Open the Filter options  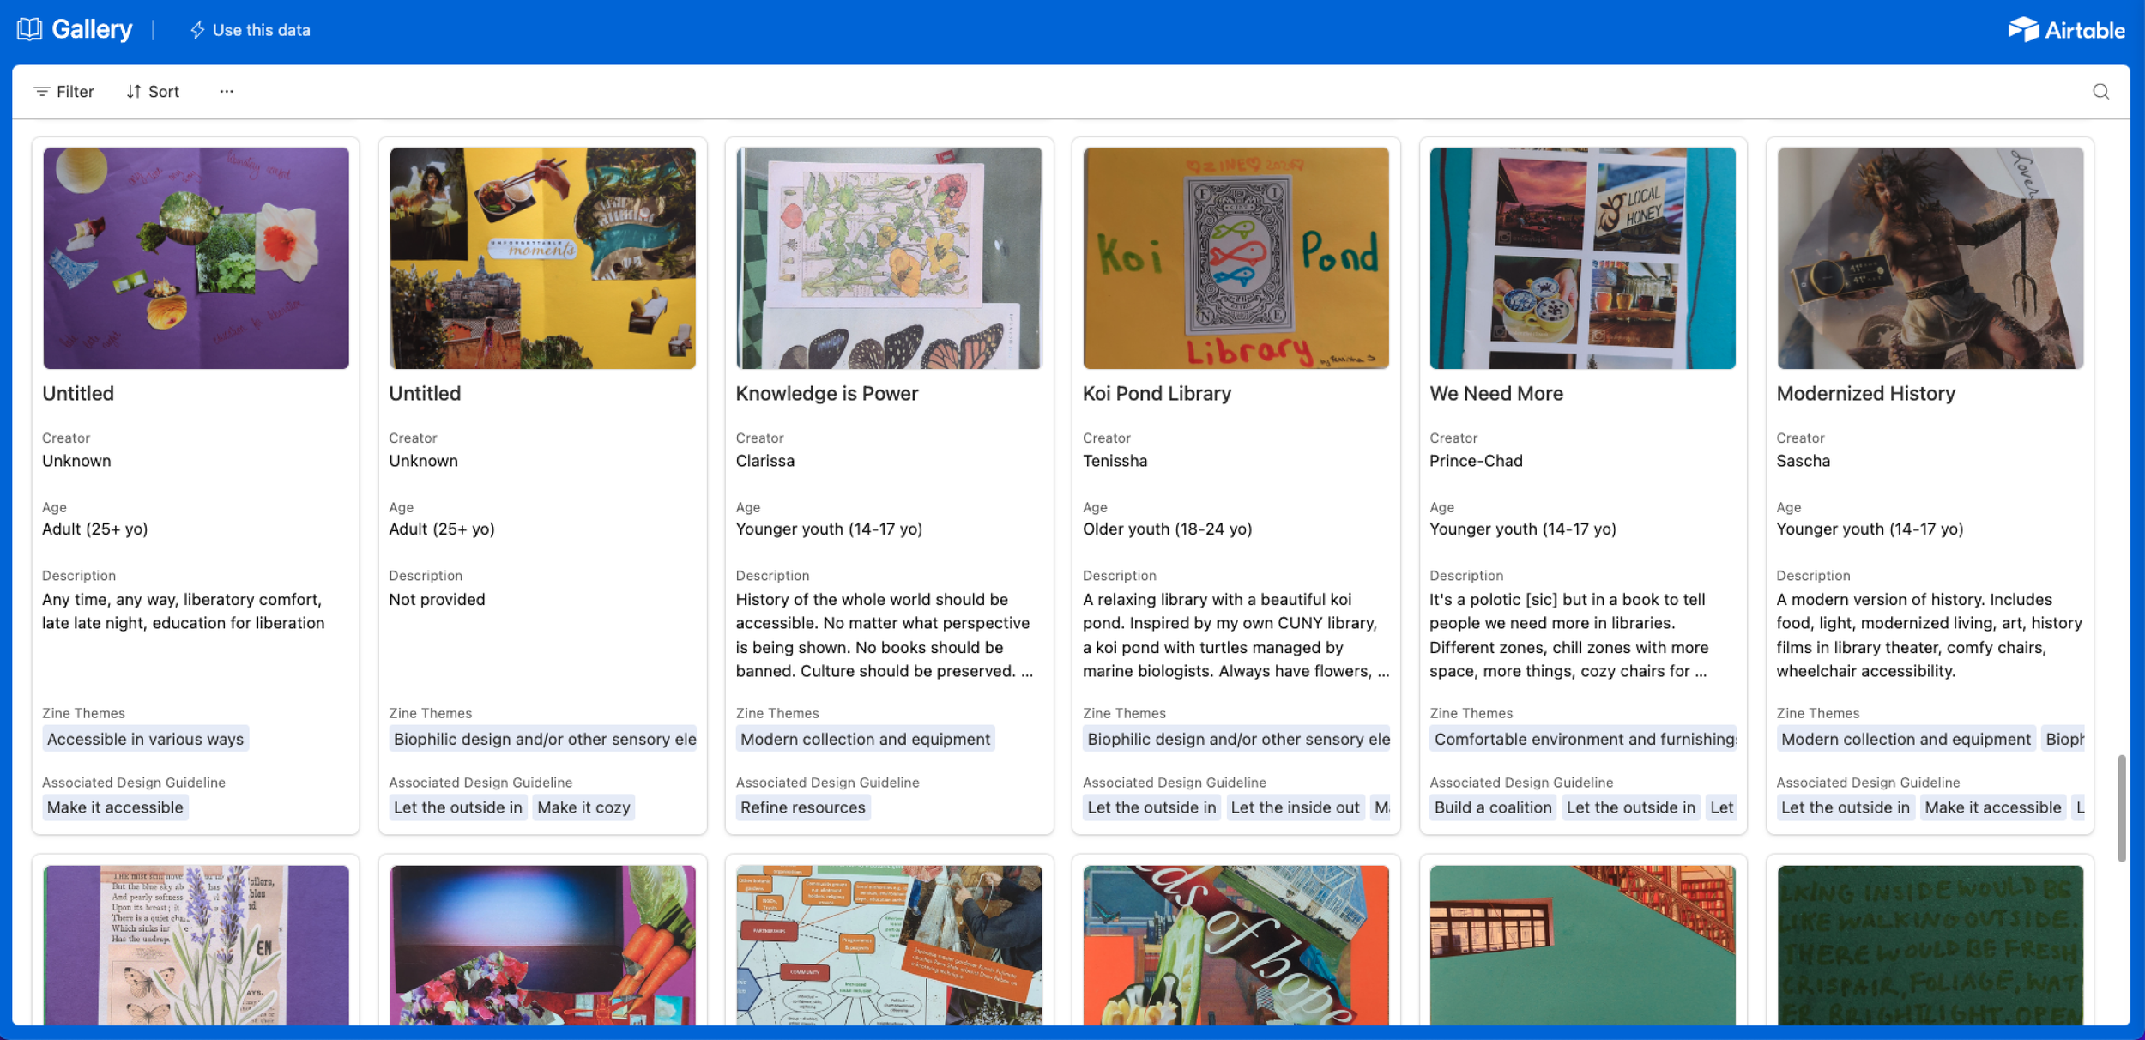tap(64, 92)
